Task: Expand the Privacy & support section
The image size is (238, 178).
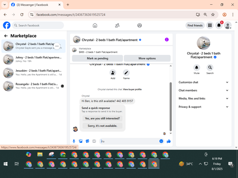Action: [x=203, y=107]
